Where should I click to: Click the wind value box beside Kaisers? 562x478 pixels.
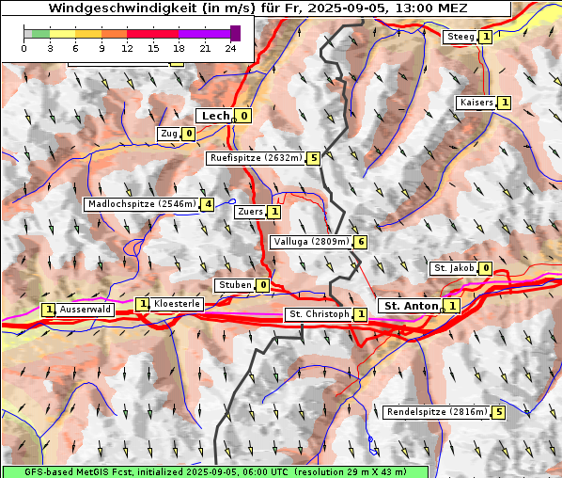505,103
